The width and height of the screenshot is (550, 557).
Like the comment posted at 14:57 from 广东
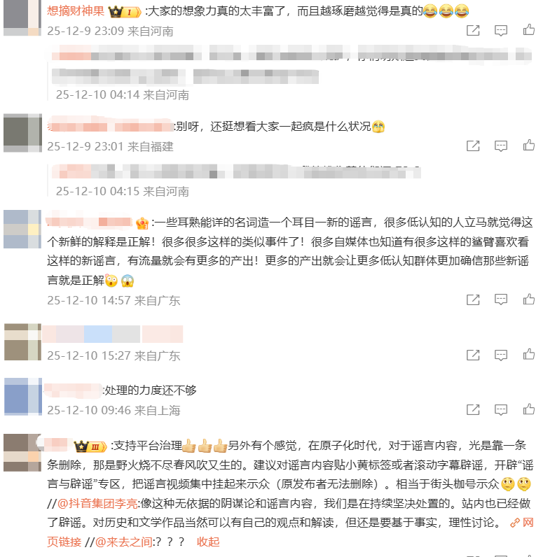point(529,299)
